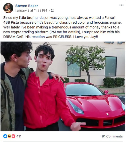Click the blue Like reaction icon
The width and height of the screenshot is (126, 142).
tap(5, 136)
